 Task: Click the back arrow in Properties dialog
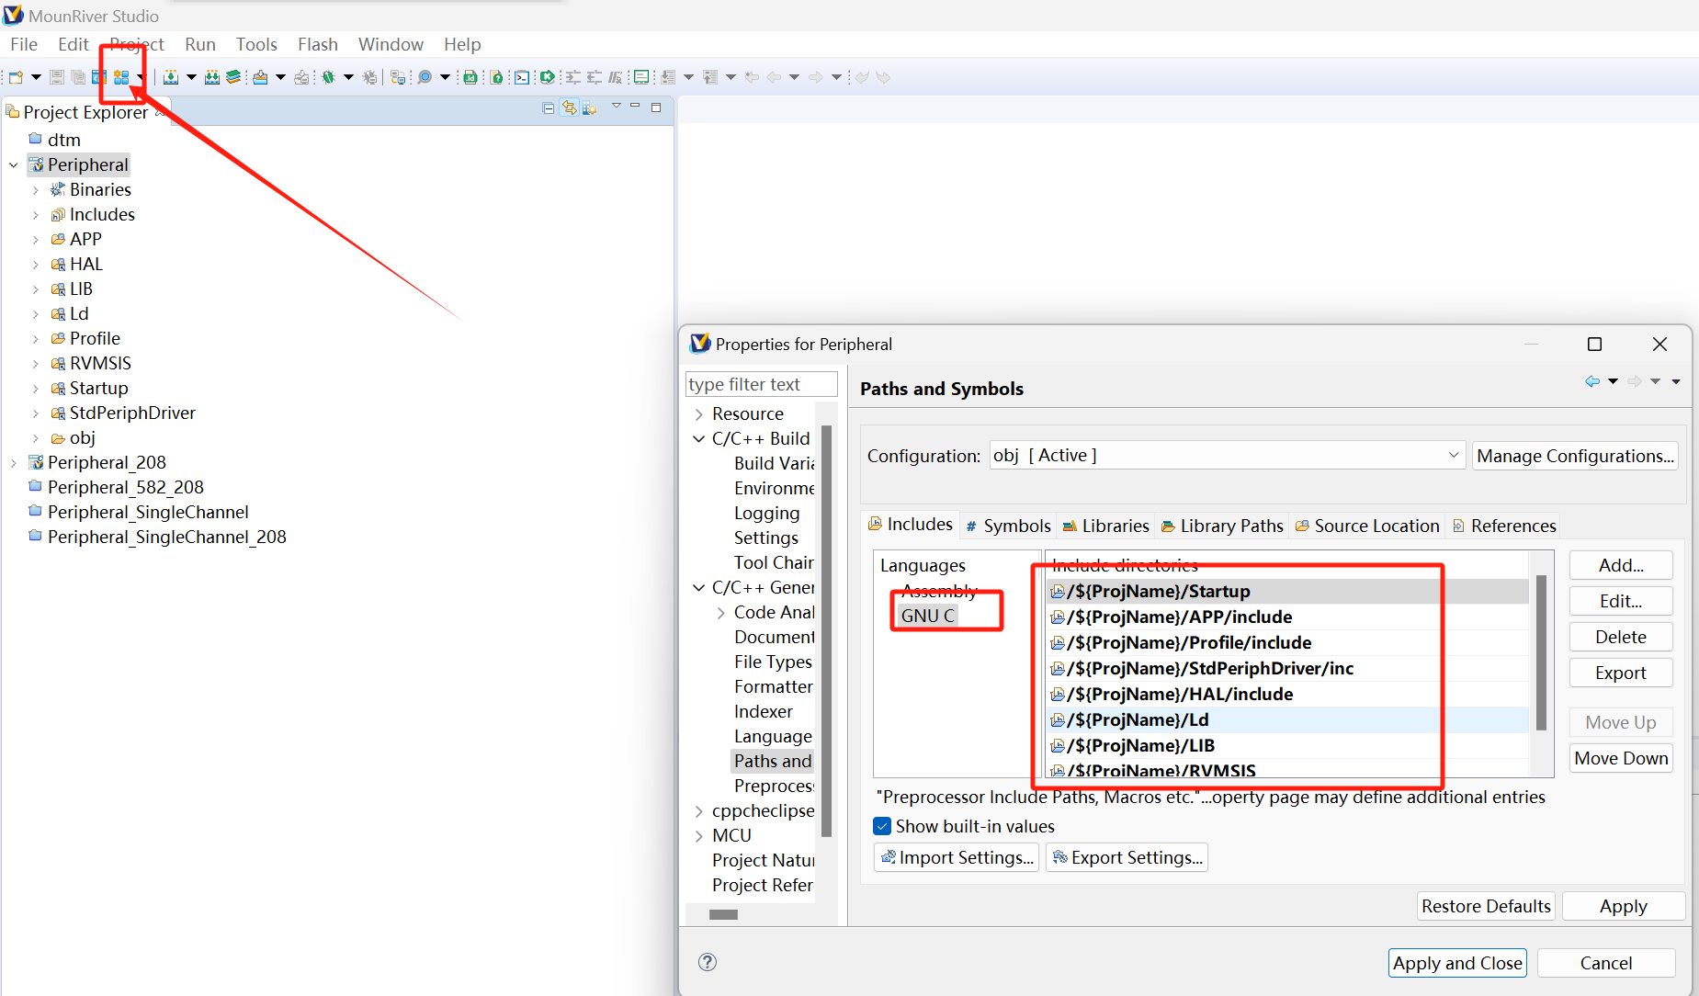click(x=1592, y=381)
